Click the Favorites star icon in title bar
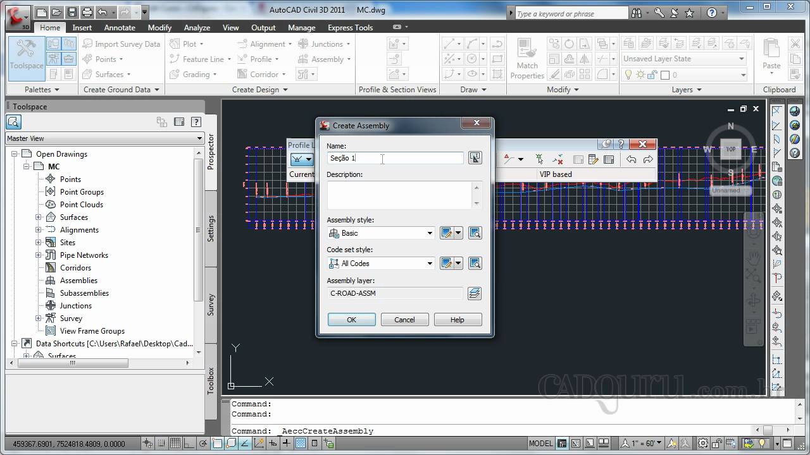Image resolution: width=810 pixels, height=455 pixels. coord(689,13)
